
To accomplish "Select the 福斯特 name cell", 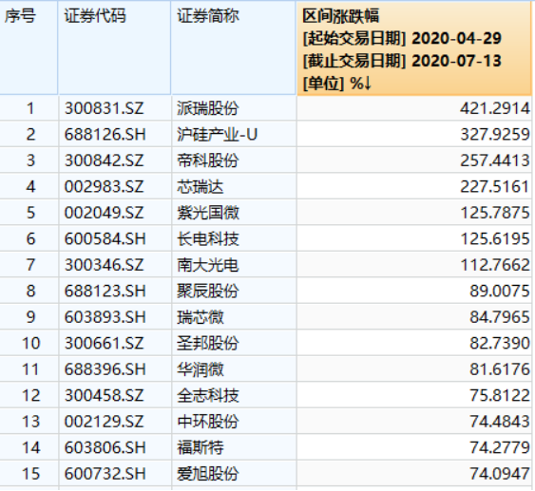I will [x=201, y=447].
